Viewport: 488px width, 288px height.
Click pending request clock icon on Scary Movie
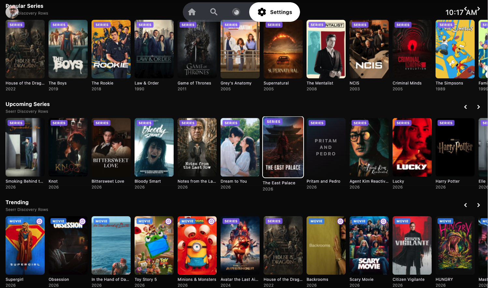(383, 221)
